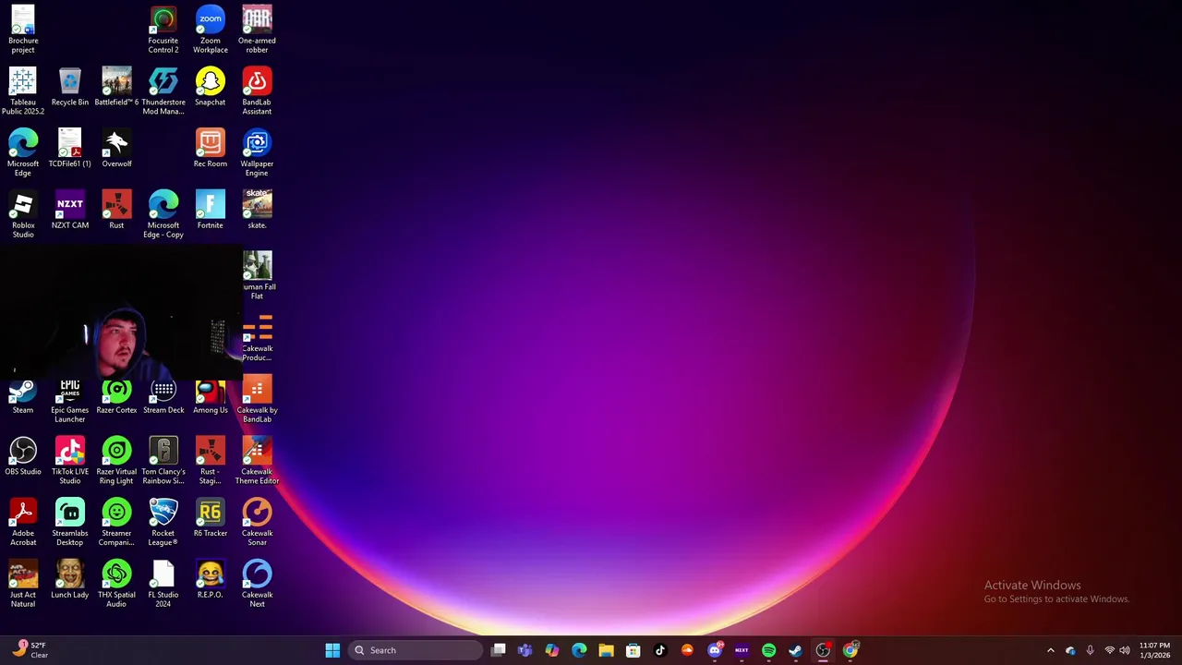Select the Rust - Staging desktop shortcut
Screen dimensions: 1182x665
pyautogui.click(x=210, y=460)
